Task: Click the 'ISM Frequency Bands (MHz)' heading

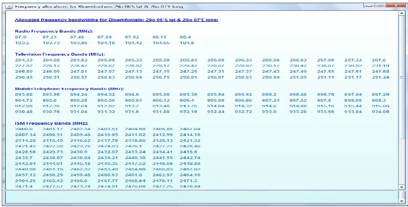Action: 52,123
